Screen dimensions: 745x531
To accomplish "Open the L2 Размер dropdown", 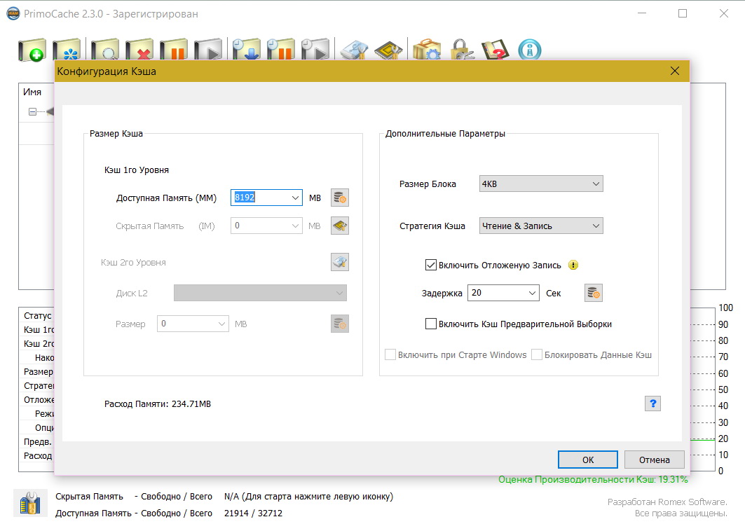I will 221,324.
